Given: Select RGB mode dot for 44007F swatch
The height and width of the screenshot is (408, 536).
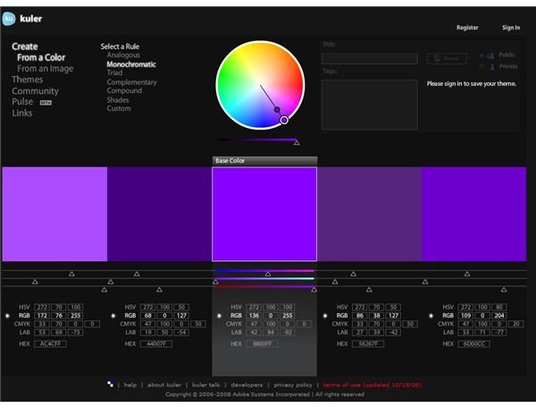Looking at the screenshot, I should coord(113,316).
